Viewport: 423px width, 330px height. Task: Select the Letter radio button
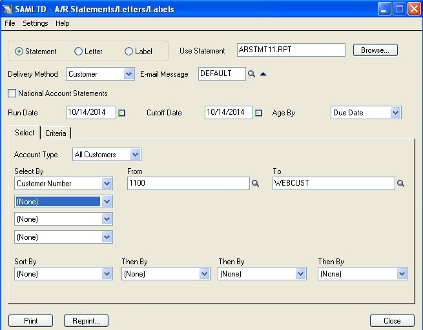point(78,52)
